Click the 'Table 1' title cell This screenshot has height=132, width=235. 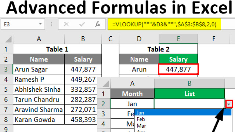pos(57,49)
